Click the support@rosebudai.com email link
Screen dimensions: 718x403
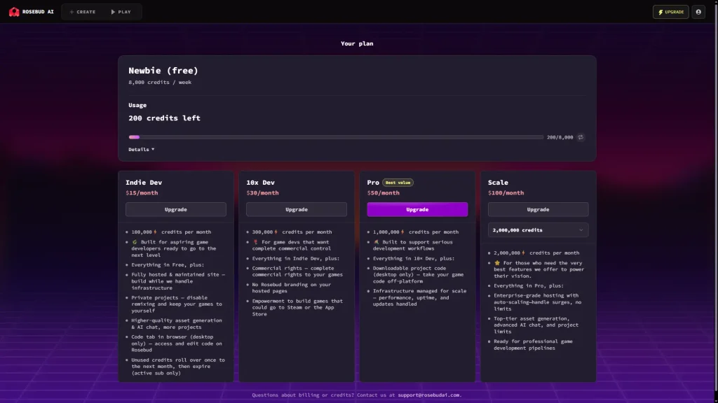point(428,395)
